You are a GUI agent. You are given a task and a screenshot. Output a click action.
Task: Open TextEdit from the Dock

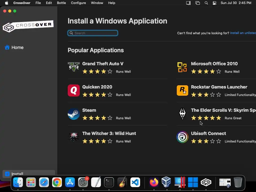[x=96, y=182]
